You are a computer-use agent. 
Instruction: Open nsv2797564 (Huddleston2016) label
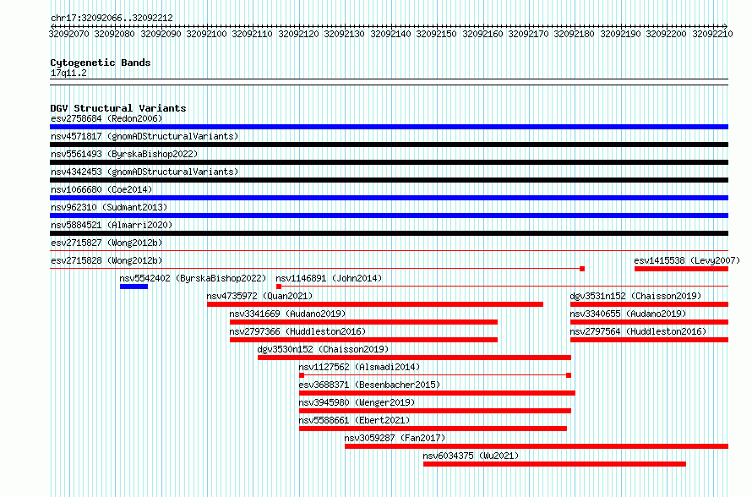click(638, 331)
